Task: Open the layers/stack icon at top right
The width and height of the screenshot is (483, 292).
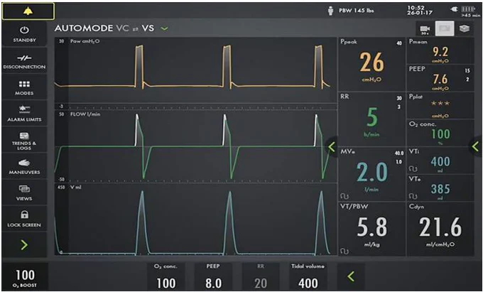Action: pyautogui.click(x=465, y=28)
